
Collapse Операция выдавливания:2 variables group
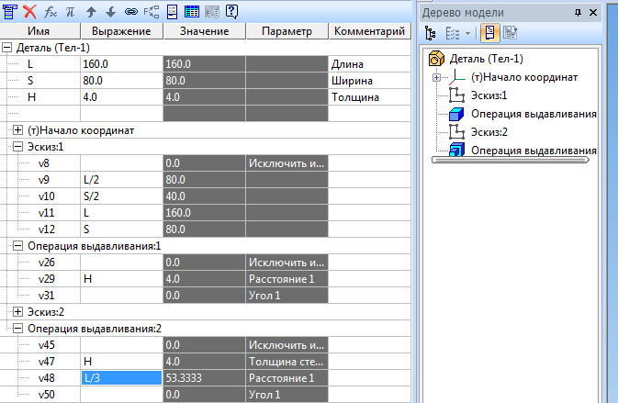coord(17,328)
